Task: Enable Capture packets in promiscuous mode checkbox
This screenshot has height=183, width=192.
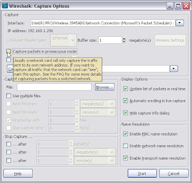Action: (9, 51)
